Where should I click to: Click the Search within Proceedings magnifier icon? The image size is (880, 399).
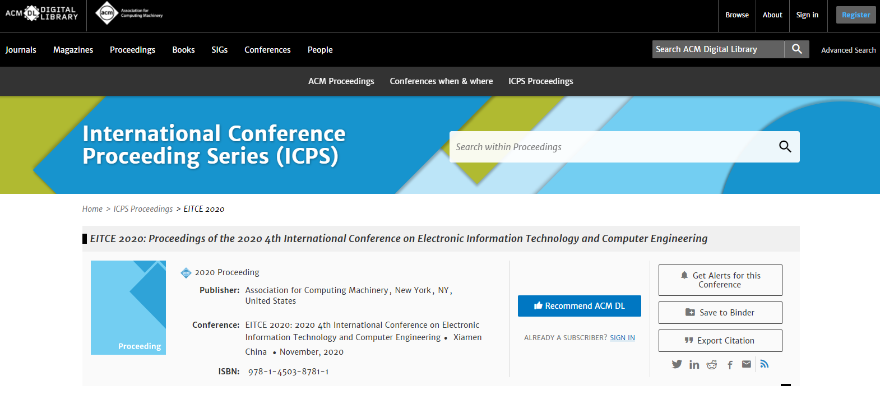pos(785,147)
